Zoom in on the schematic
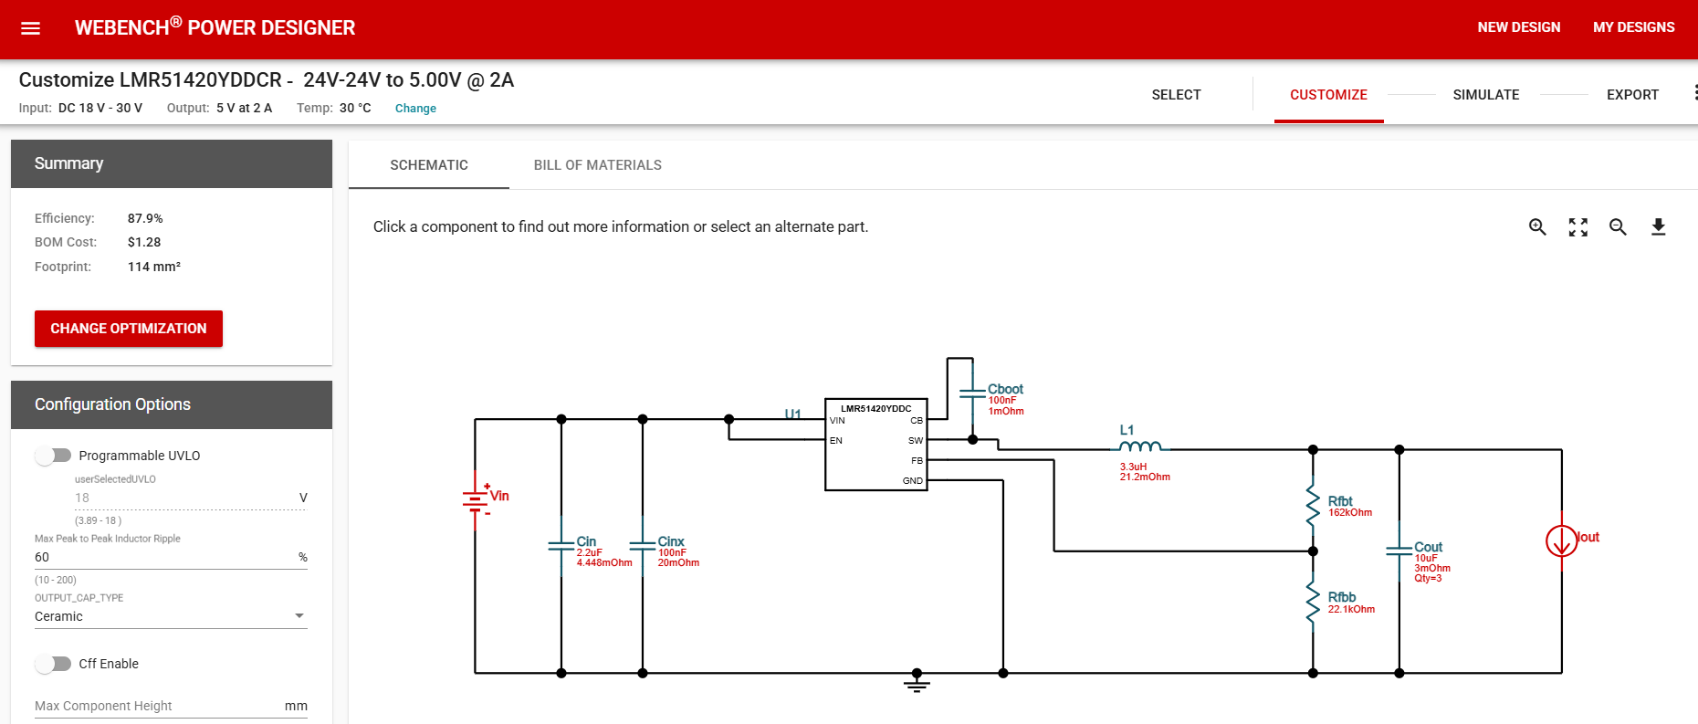Viewport: 1698px width, 724px height. coord(1537,227)
